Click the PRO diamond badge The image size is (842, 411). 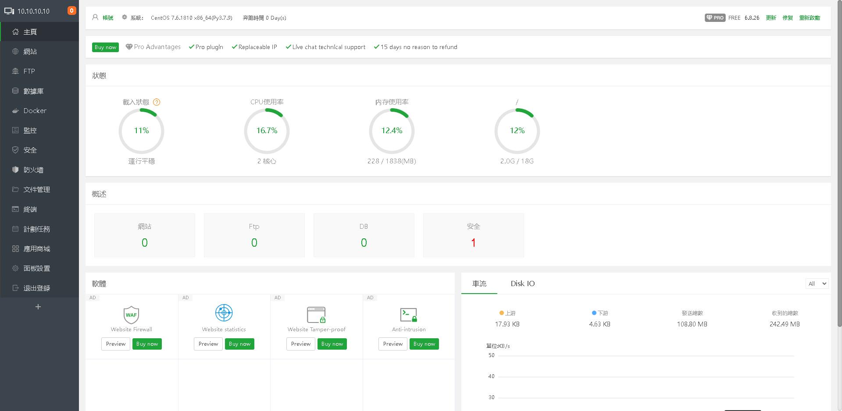[715, 18]
